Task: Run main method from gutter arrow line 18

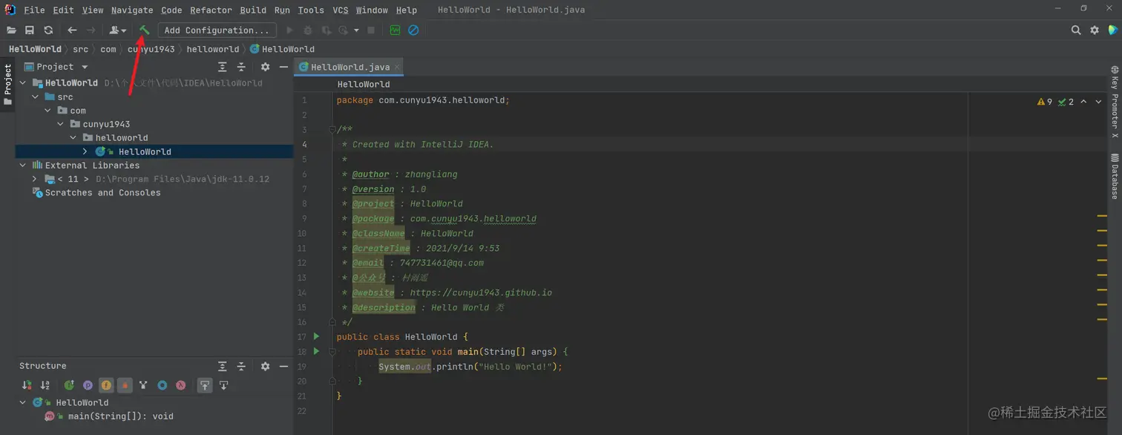Action: pos(316,351)
